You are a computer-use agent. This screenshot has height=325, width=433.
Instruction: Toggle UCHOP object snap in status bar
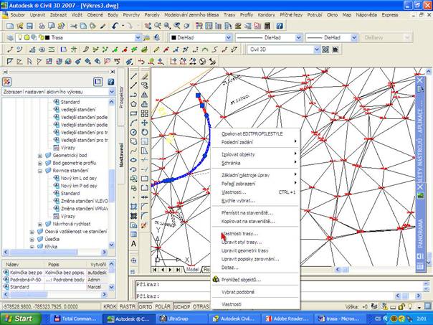click(182, 307)
